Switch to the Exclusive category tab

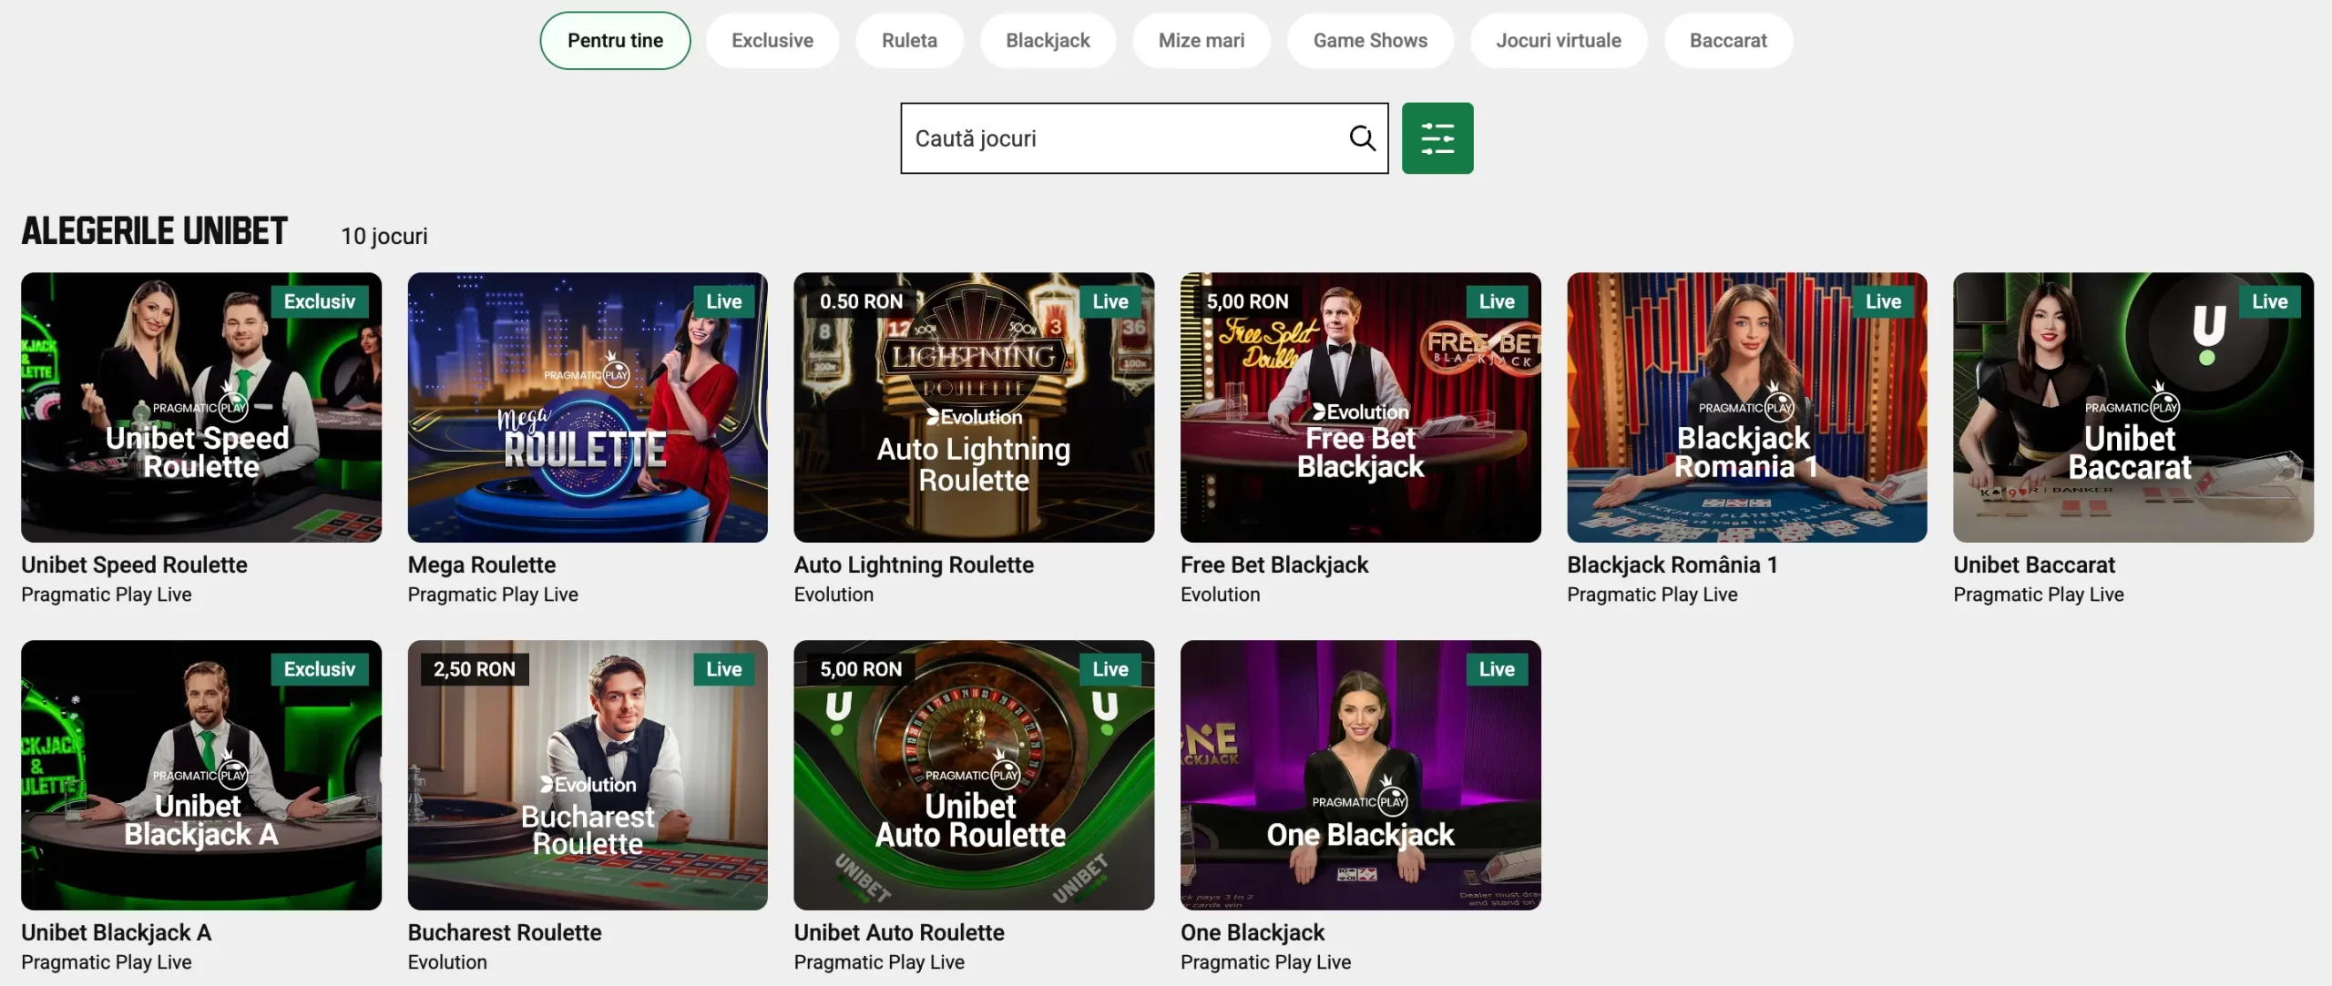point(772,41)
